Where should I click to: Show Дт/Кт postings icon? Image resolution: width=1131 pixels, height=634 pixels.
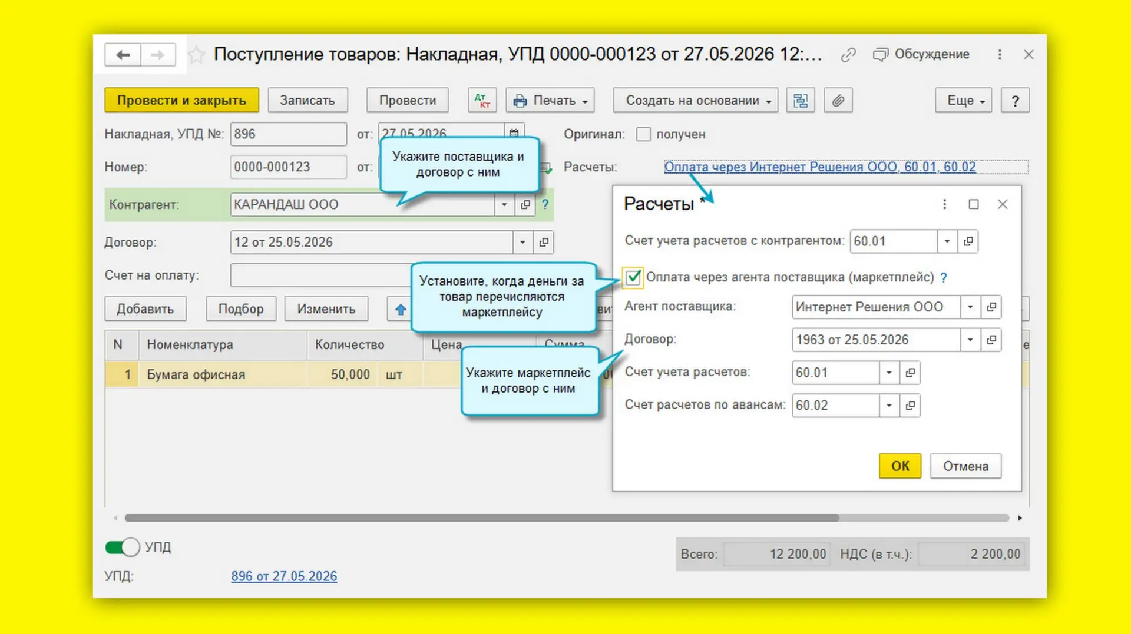pos(482,101)
